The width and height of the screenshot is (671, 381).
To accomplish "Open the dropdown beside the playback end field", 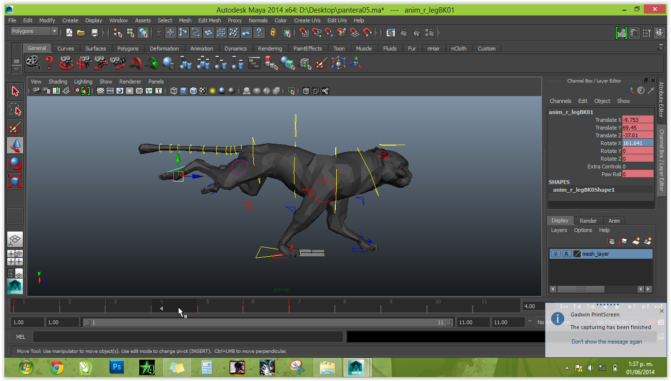I will 529,322.
